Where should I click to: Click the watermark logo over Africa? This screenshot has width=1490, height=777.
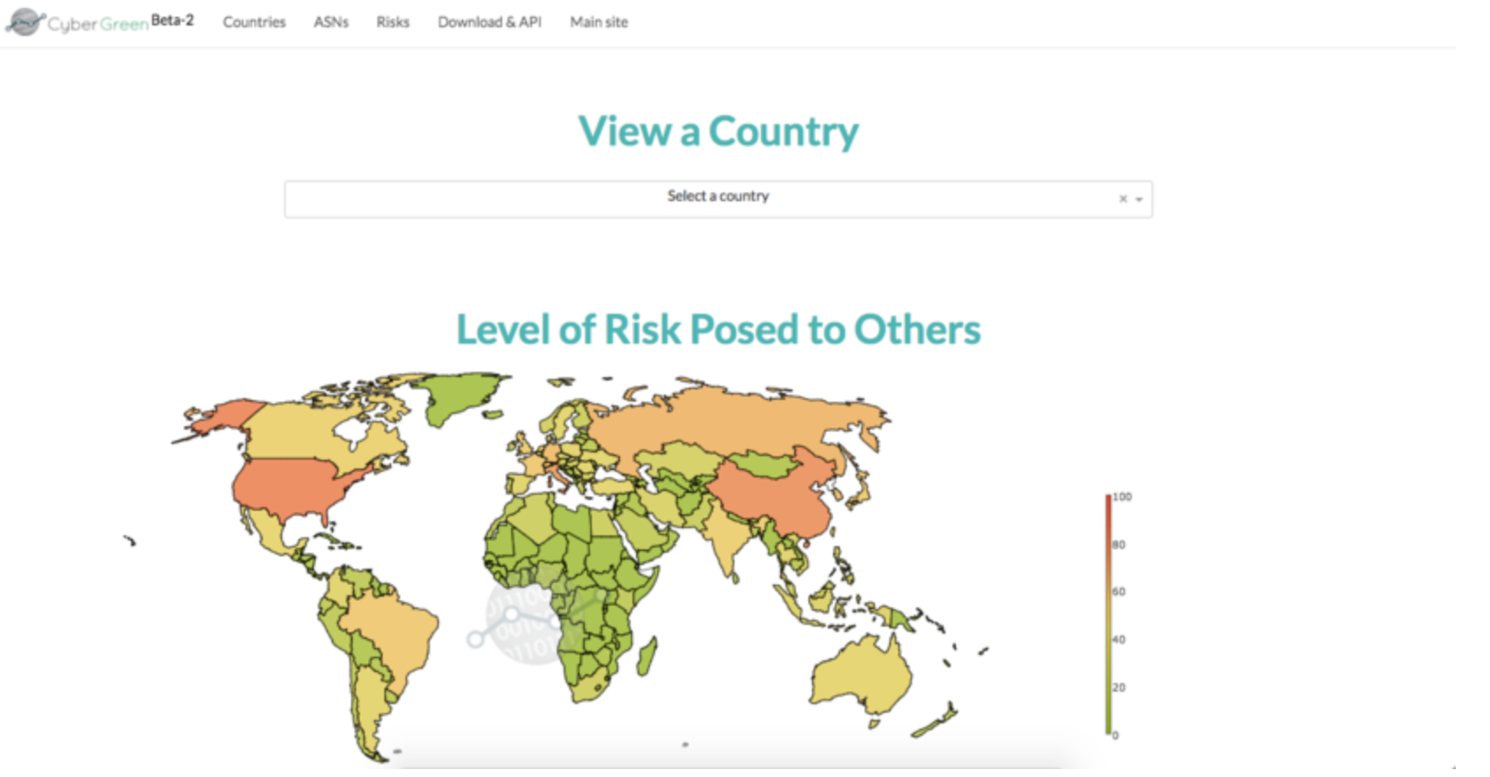528,620
